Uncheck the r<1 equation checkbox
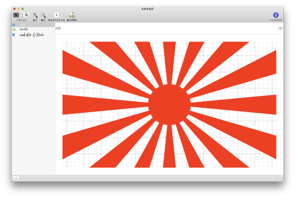 click(13, 25)
